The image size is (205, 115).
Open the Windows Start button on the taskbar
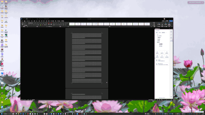click(2, 114)
